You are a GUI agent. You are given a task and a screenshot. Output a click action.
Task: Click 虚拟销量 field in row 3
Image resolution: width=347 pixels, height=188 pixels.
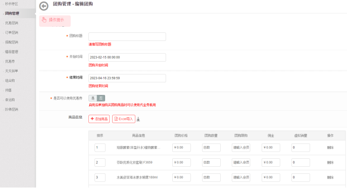point(301,177)
